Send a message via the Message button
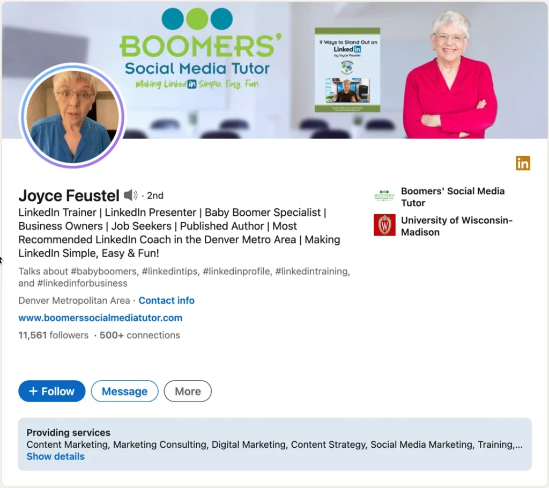Viewport: 549px width, 488px height. [x=124, y=391]
